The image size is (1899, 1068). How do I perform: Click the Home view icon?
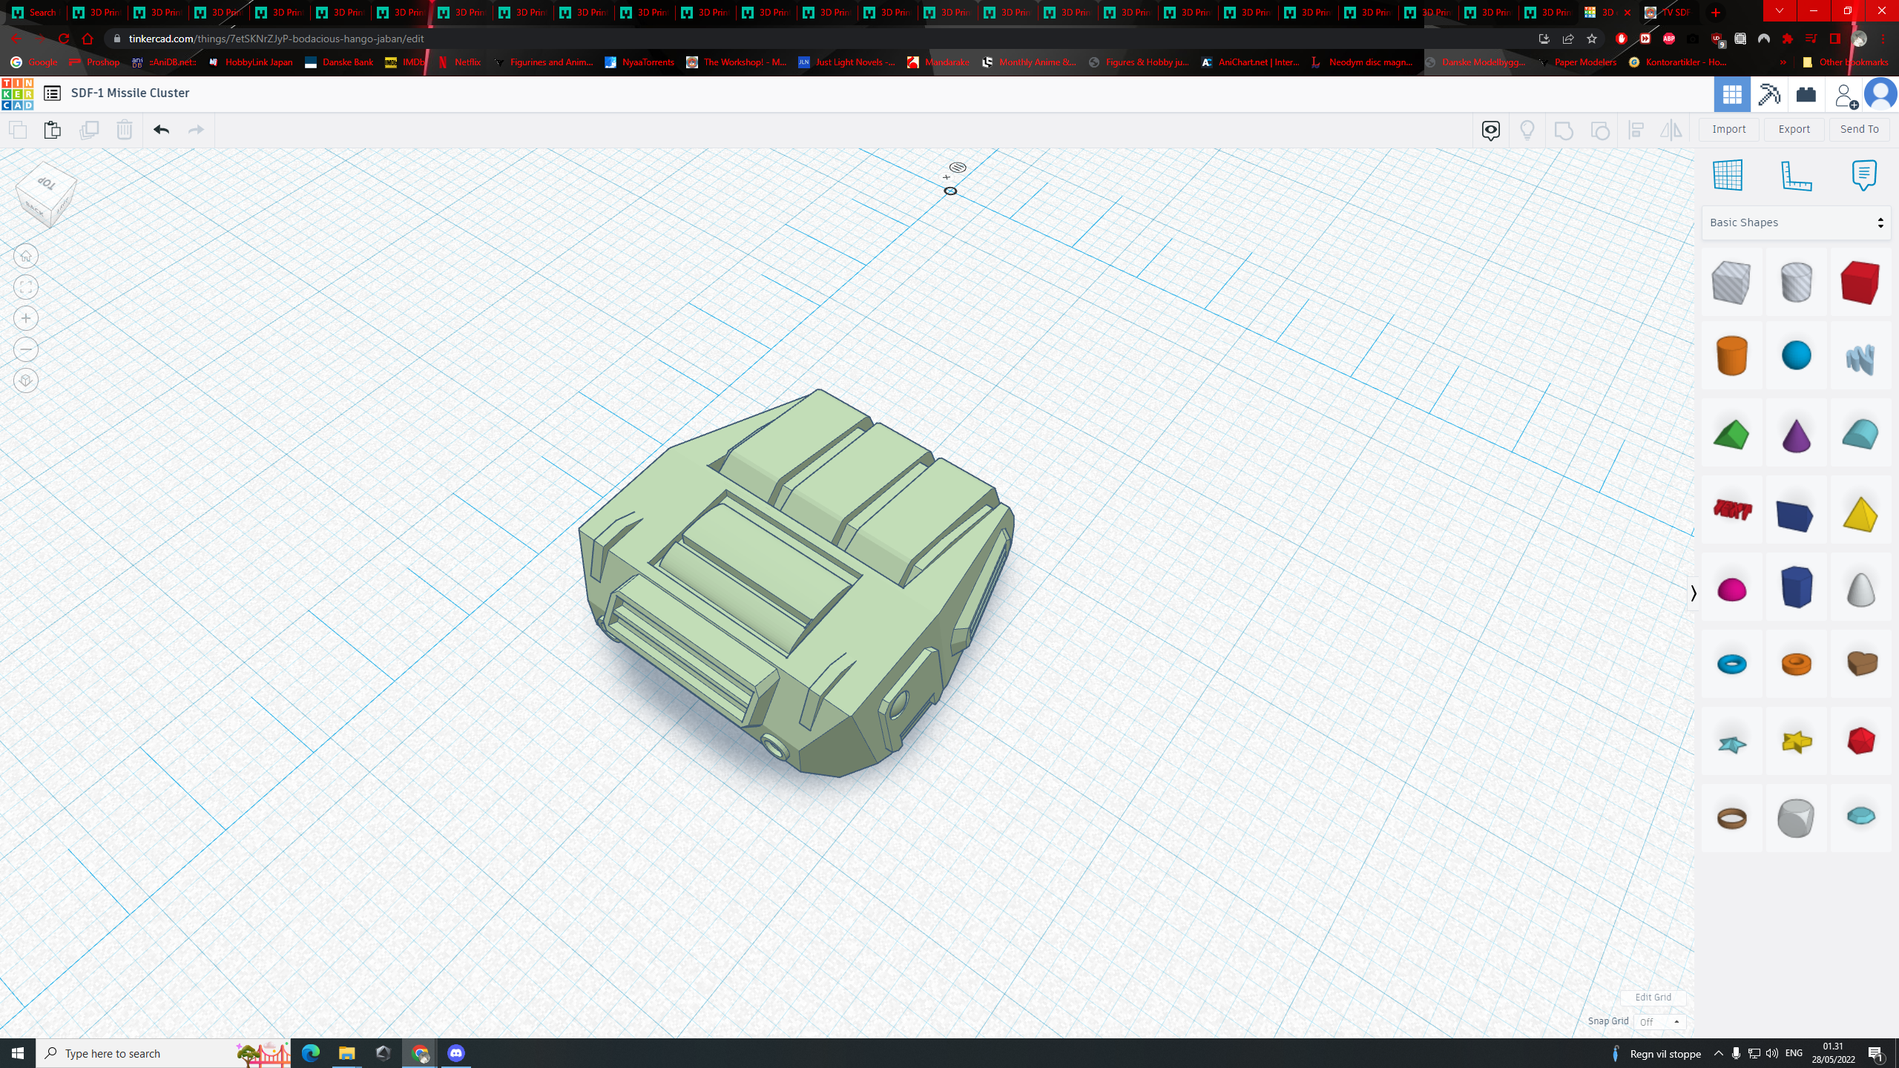[26, 256]
